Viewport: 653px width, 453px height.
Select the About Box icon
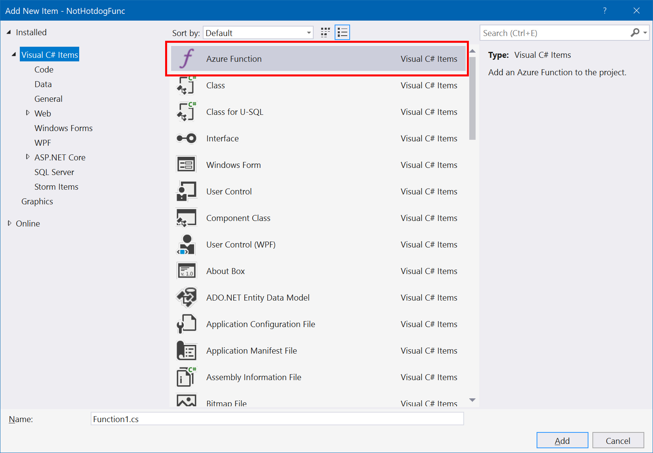[x=186, y=271]
